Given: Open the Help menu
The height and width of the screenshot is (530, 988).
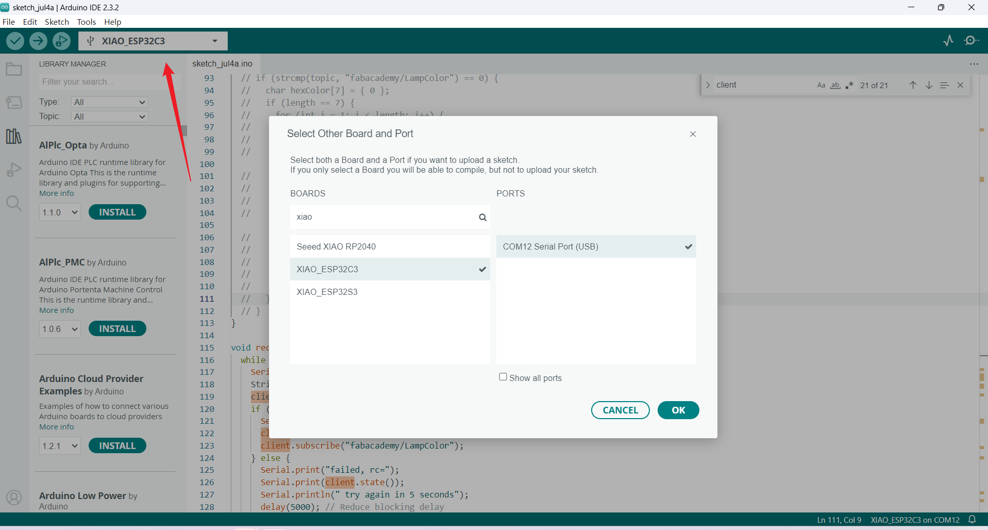Looking at the screenshot, I should click(112, 22).
